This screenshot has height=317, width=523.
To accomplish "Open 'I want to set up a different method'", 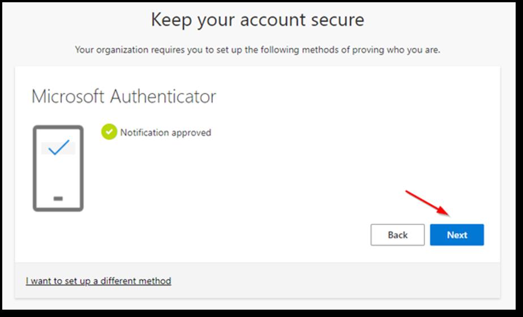I will coord(98,281).
